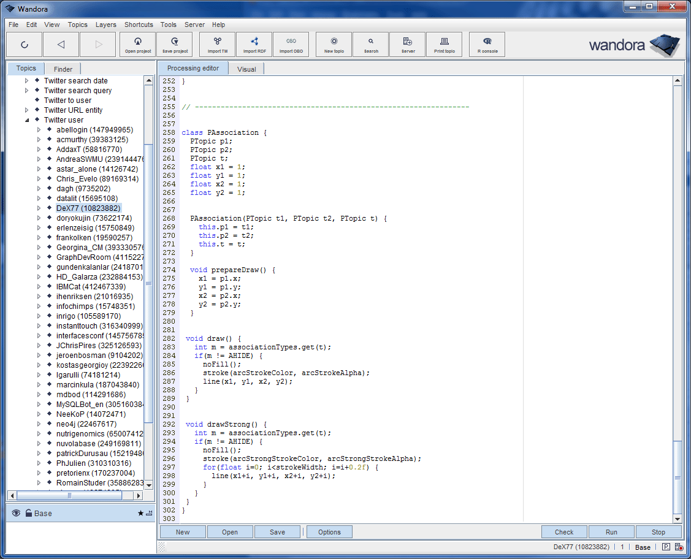Collapse the Twitter user tree node
This screenshot has width=691, height=559.
click(x=27, y=120)
